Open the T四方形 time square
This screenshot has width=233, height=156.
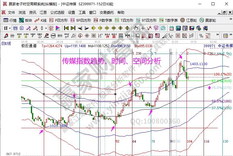pyautogui.click(x=124, y=20)
